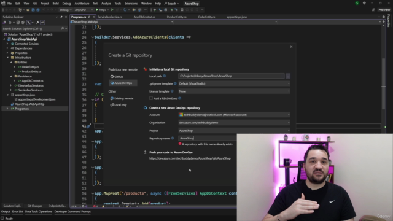
Task: Collapse the Infrastructure folder
Action: 7,58
